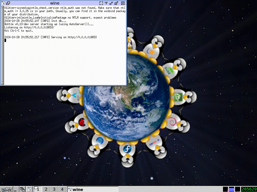This screenshot has width=257, height=192.
Task: Click the 'Hit Ctrl-C to quit.' line
Action: [x=19, y=31]
